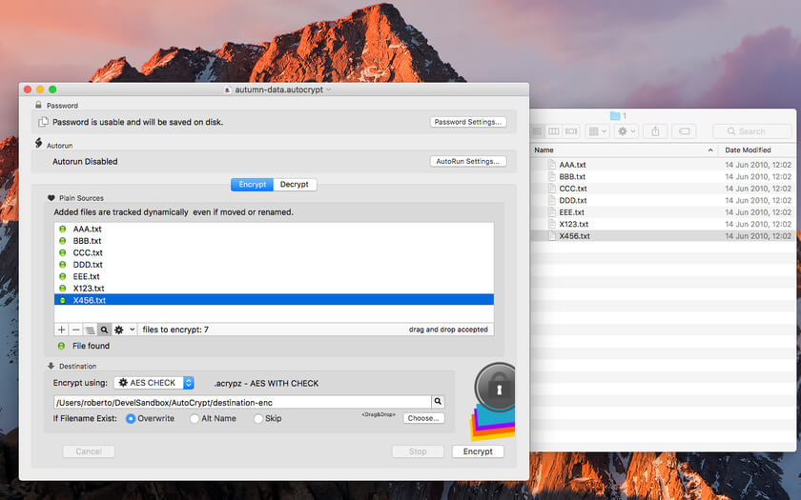Add a file with the plus icon
This screenshot has width=801, height=500.
[61, 330]
